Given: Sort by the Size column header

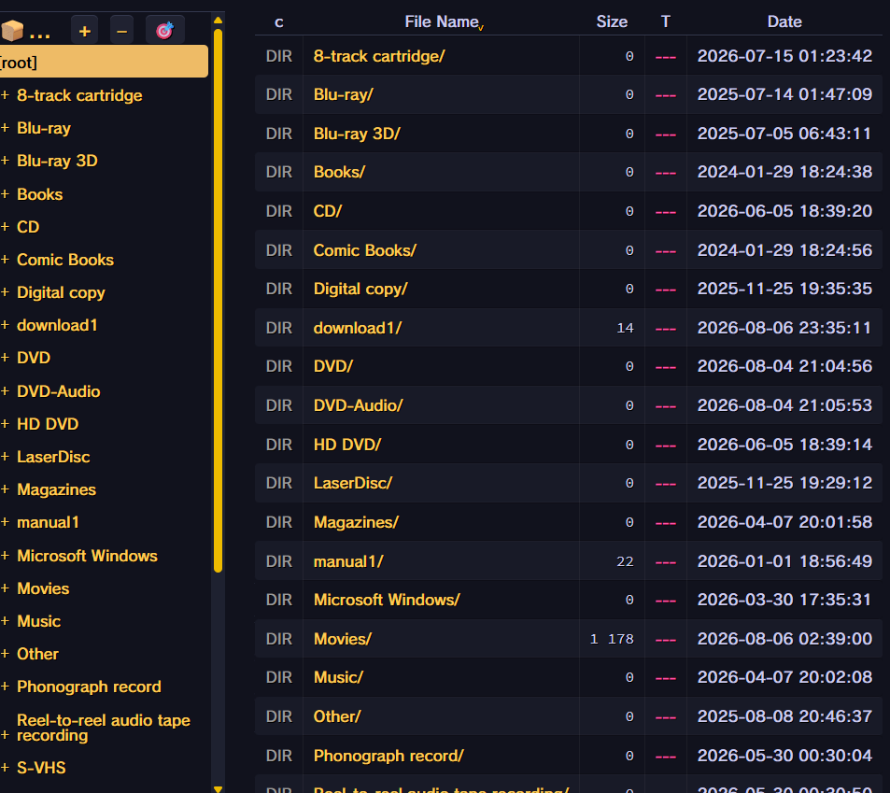Looking at the screenshot, I should point(612,21).
